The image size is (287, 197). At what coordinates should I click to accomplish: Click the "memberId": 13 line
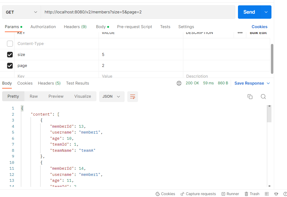pyautogui.click(x=68, y=126)
